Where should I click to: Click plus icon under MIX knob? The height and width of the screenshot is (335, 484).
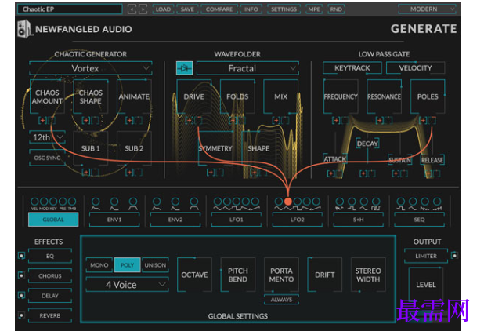pos(276,120)
